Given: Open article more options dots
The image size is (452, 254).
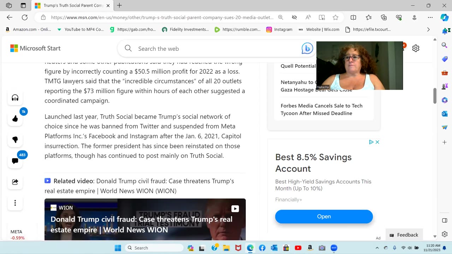Looking at the screenshot, I should click(15, 203).
